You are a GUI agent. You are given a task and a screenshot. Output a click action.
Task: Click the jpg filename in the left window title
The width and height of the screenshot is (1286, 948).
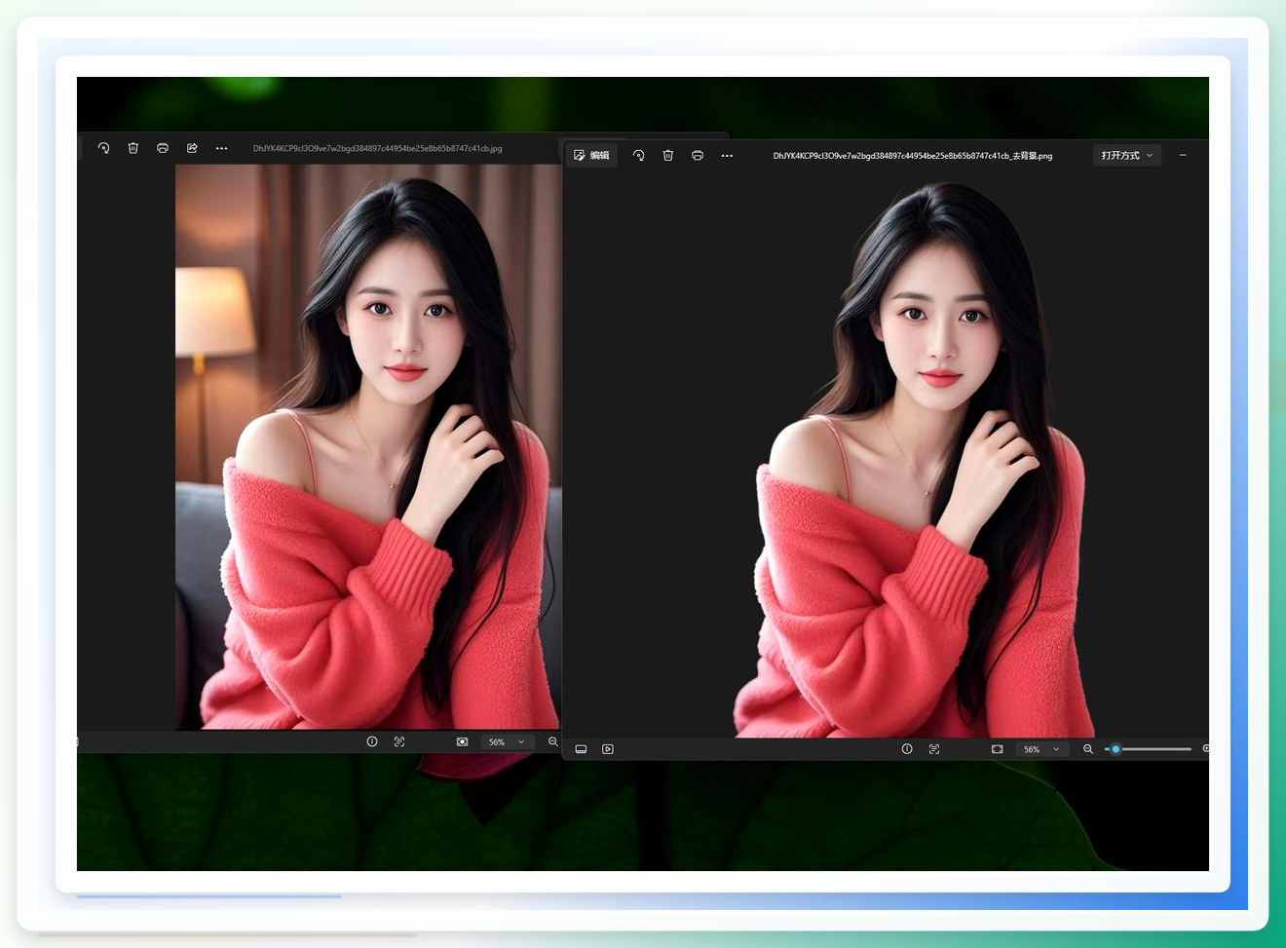(x=377, y=148)
